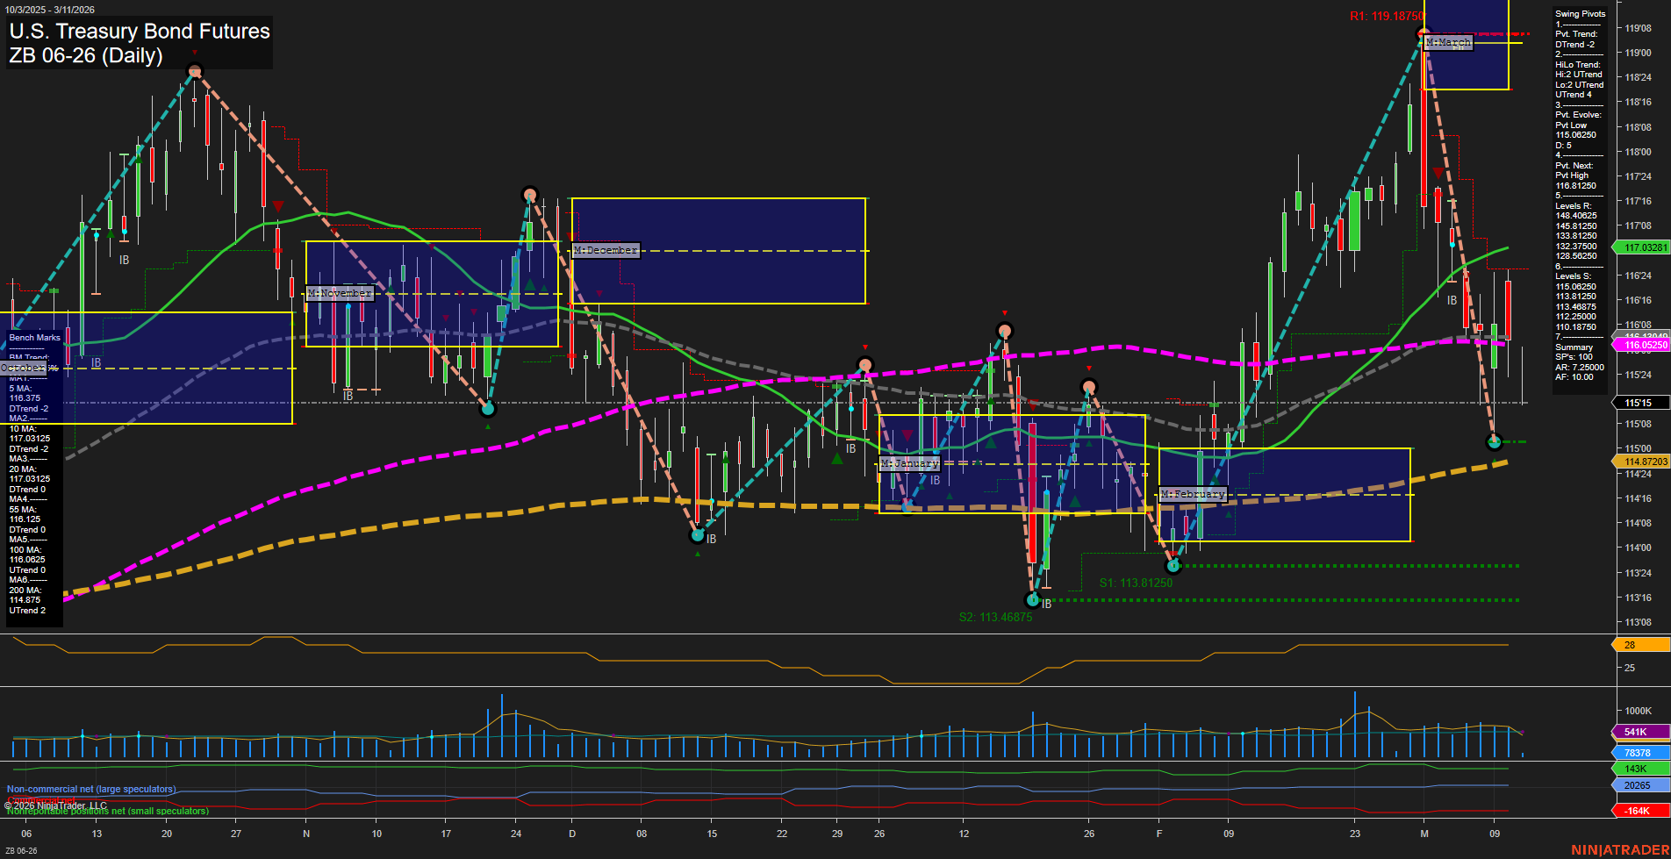This screenshot has width=1671, height=859.
Task: Click the Swing Pivots panel header
Action: tap(1579, 13)
